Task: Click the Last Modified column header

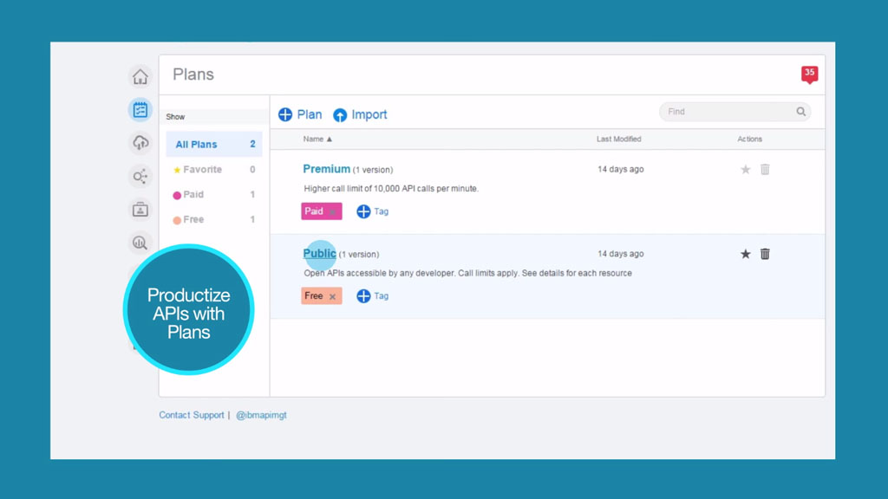Action: (x=618, y=139)
